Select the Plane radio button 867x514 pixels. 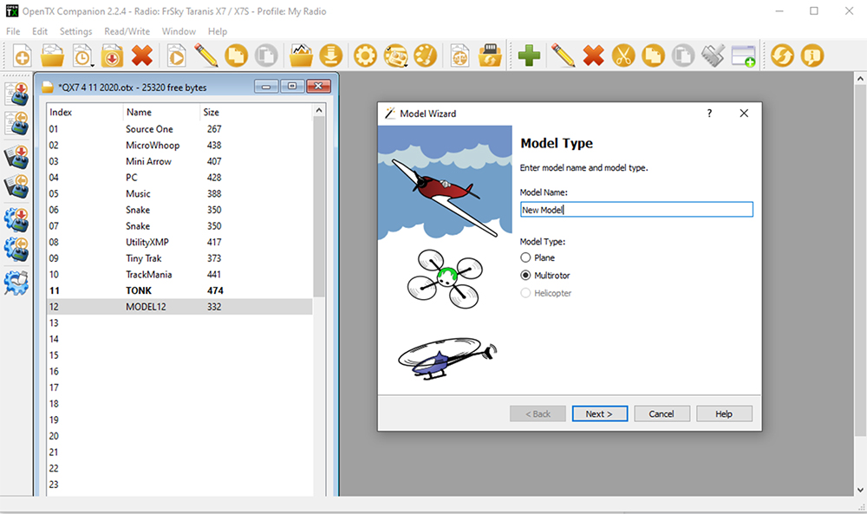click(x=525, y=257)
